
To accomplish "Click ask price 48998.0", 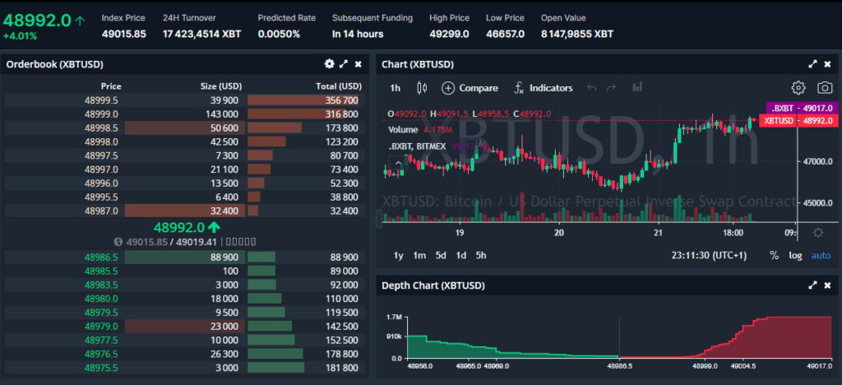I will click(101, 141).
